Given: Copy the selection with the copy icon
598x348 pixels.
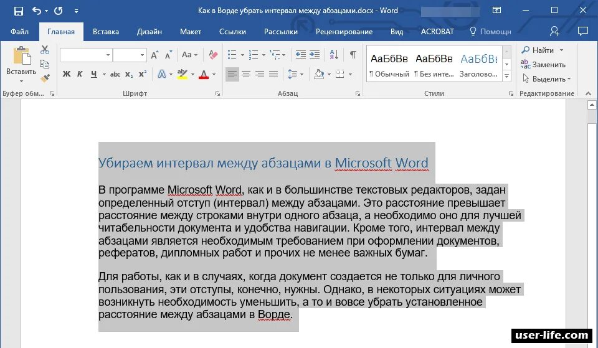Looking at the screenshot, I should click(45, 64).
